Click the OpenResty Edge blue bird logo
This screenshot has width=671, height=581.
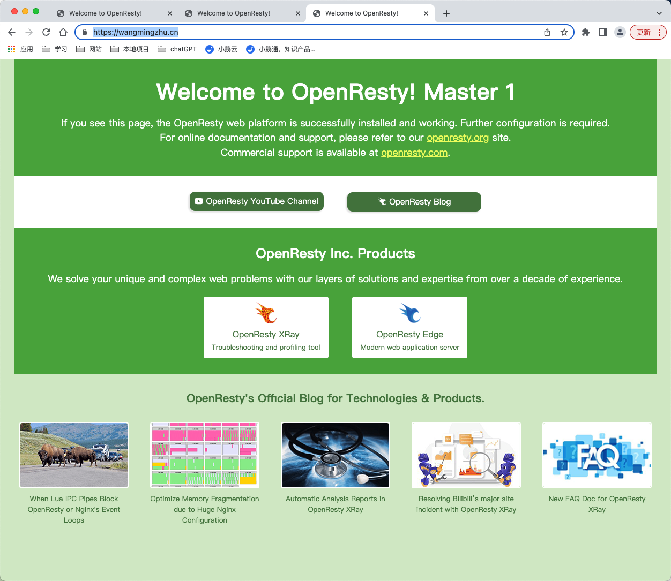point(410,313)
